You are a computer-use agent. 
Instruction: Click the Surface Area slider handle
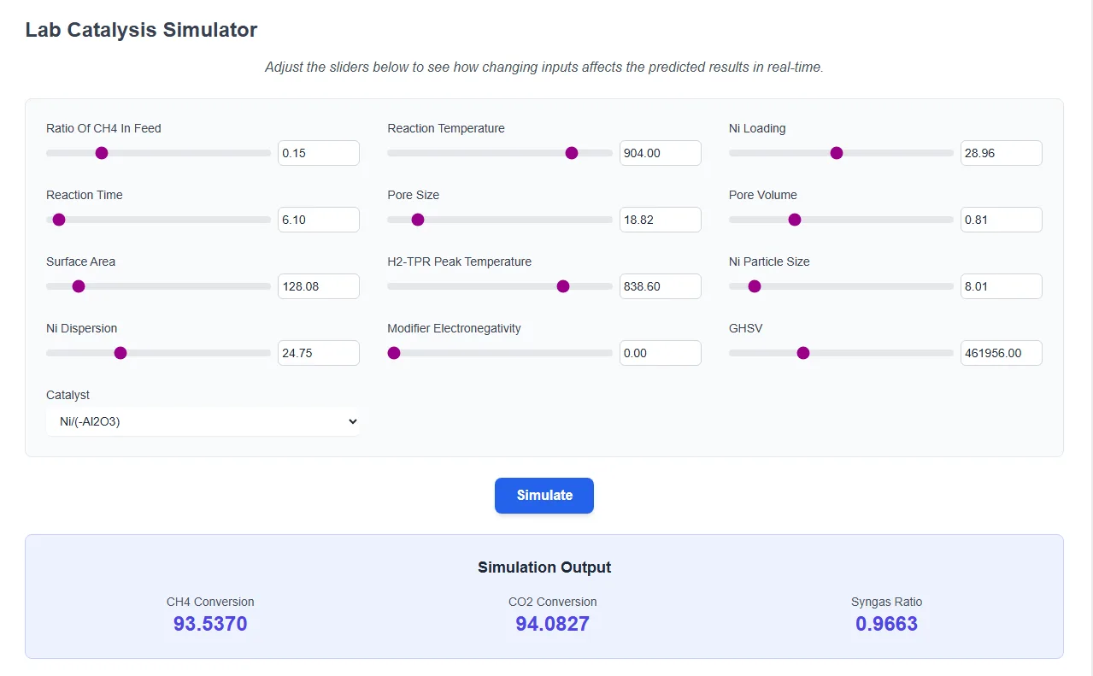point(79,286)
